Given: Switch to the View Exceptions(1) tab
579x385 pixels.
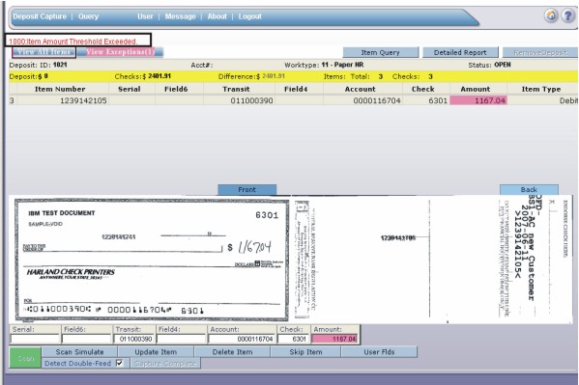Looking at the screenshot, I should tap(121, 52).
